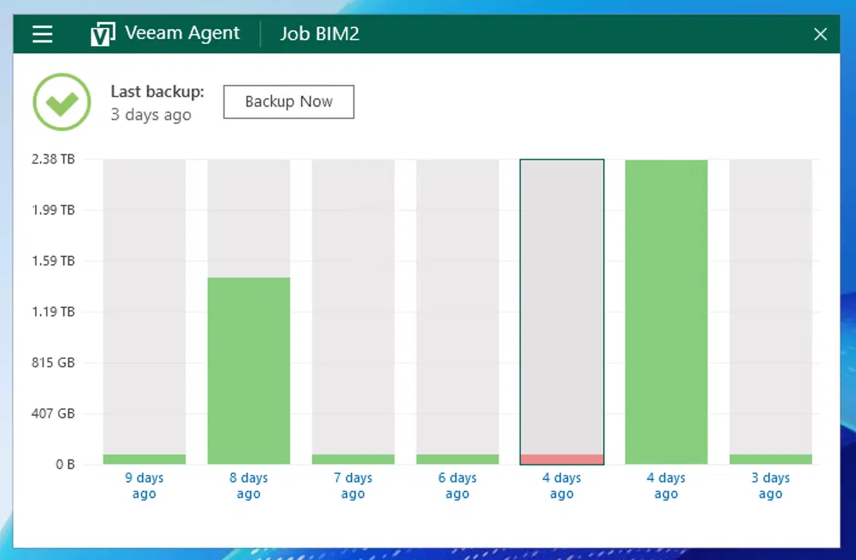Open the '6 days ago' label link
The image size is (856, 560).
click(x=458, y=485)
